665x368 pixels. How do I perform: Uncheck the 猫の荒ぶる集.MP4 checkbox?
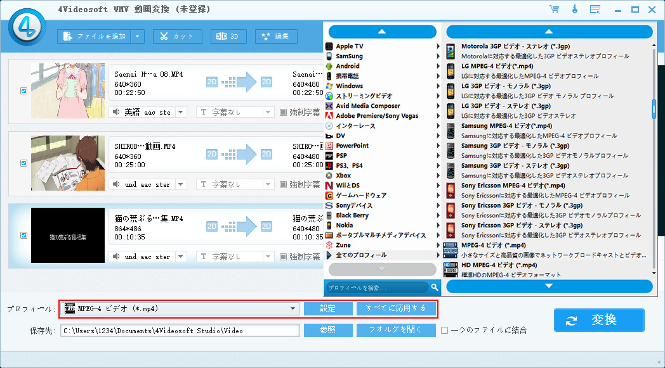(x=23, y=235)
